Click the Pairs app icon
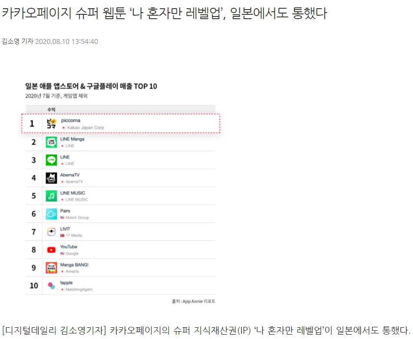The width and height of the screenshot is (413, 339). click(x=51, y=214)
